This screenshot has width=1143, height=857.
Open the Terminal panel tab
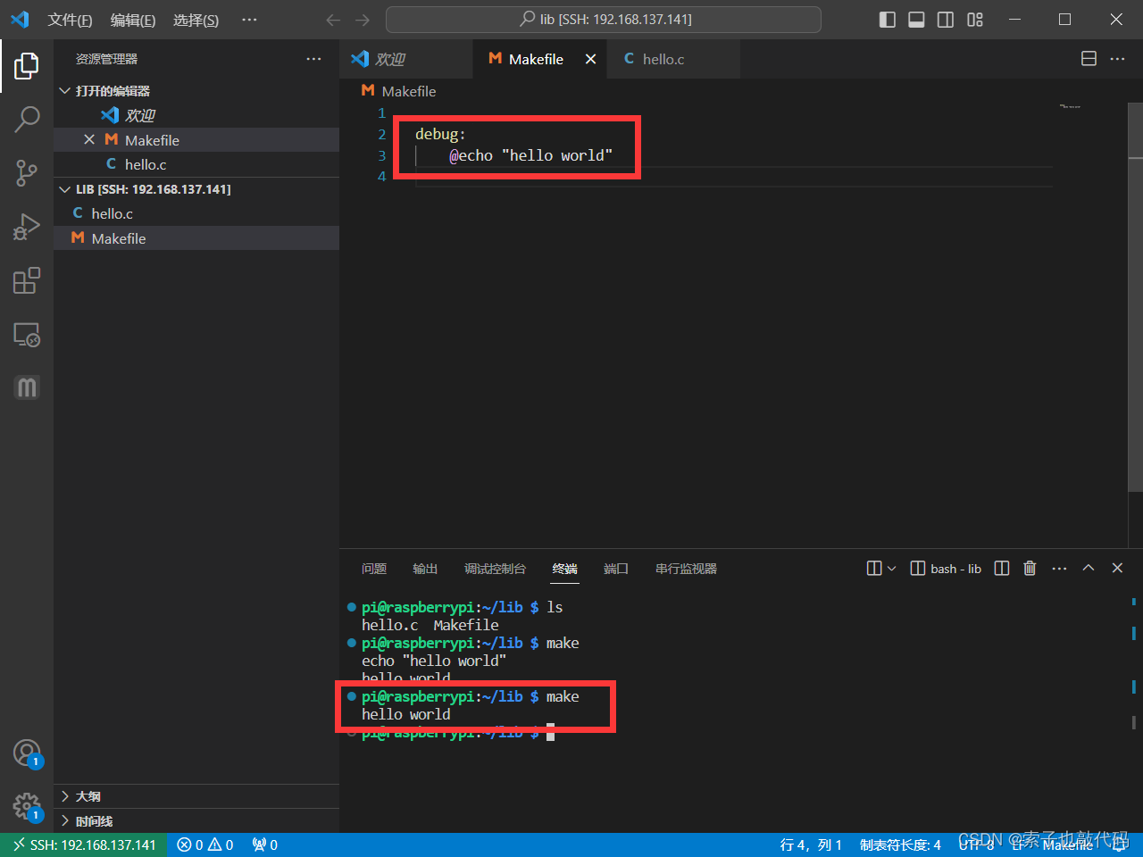564,569
